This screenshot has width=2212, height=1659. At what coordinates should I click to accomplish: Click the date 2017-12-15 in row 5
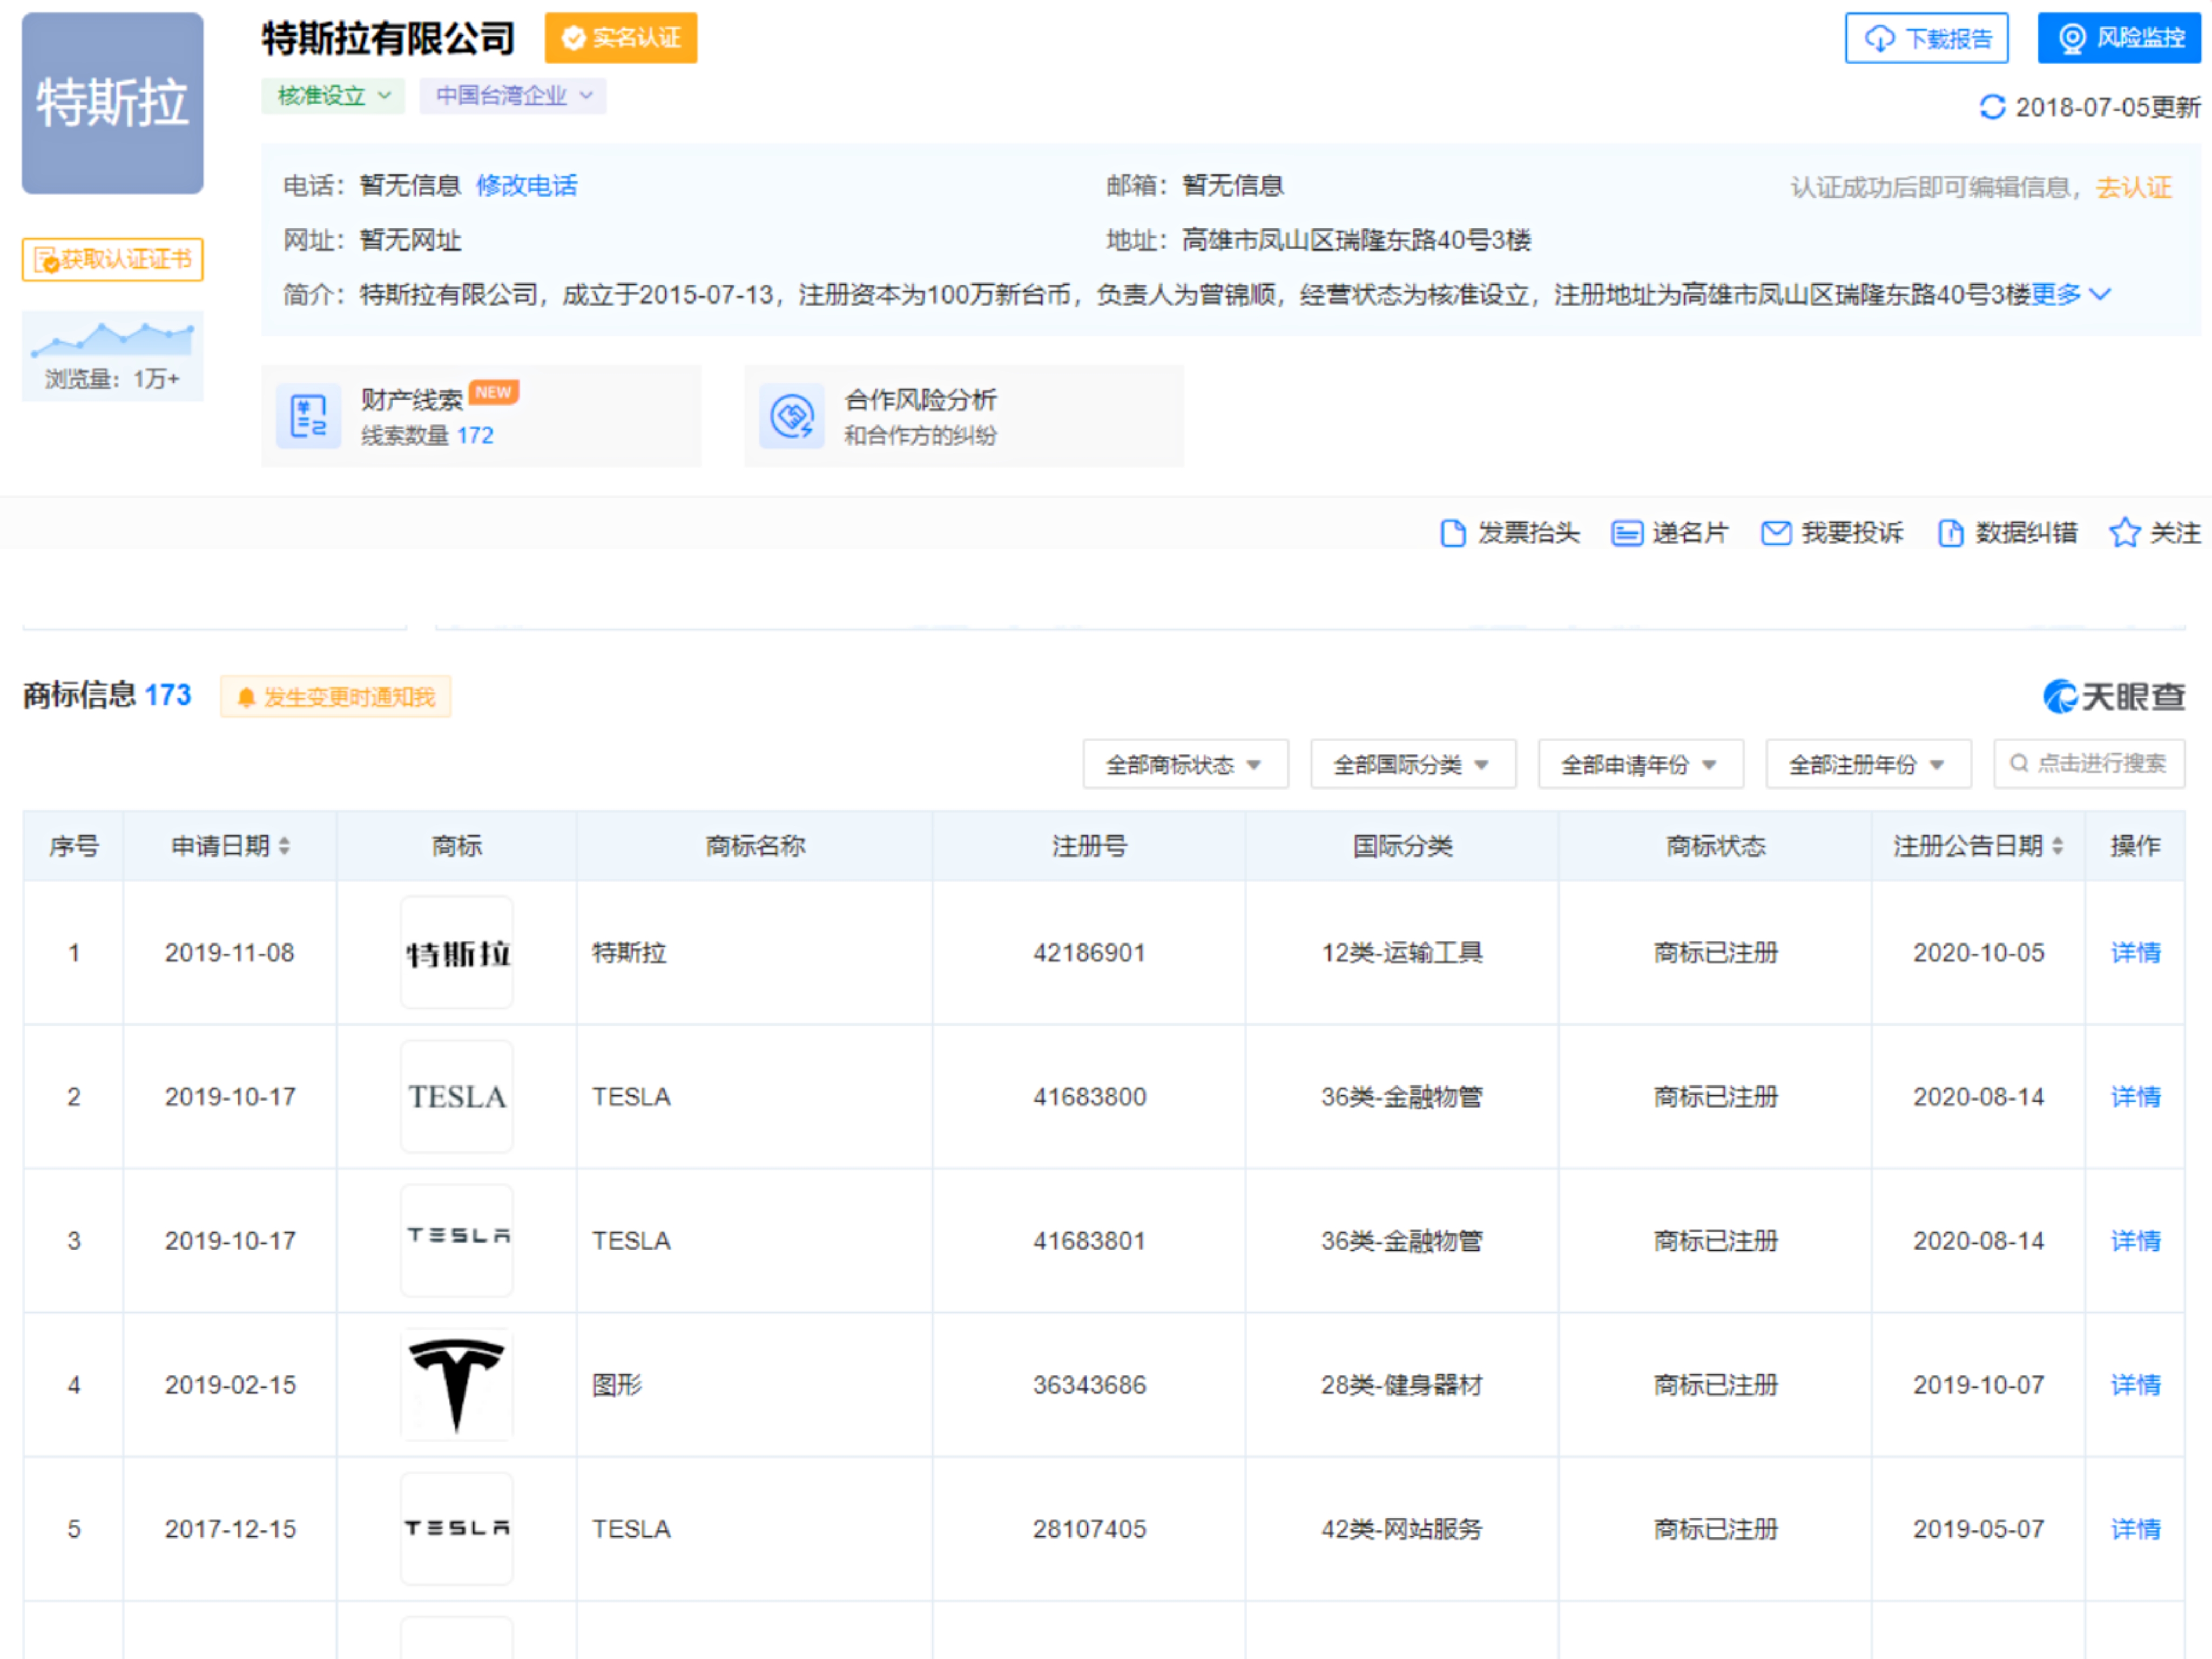[x=230, y=1529]
